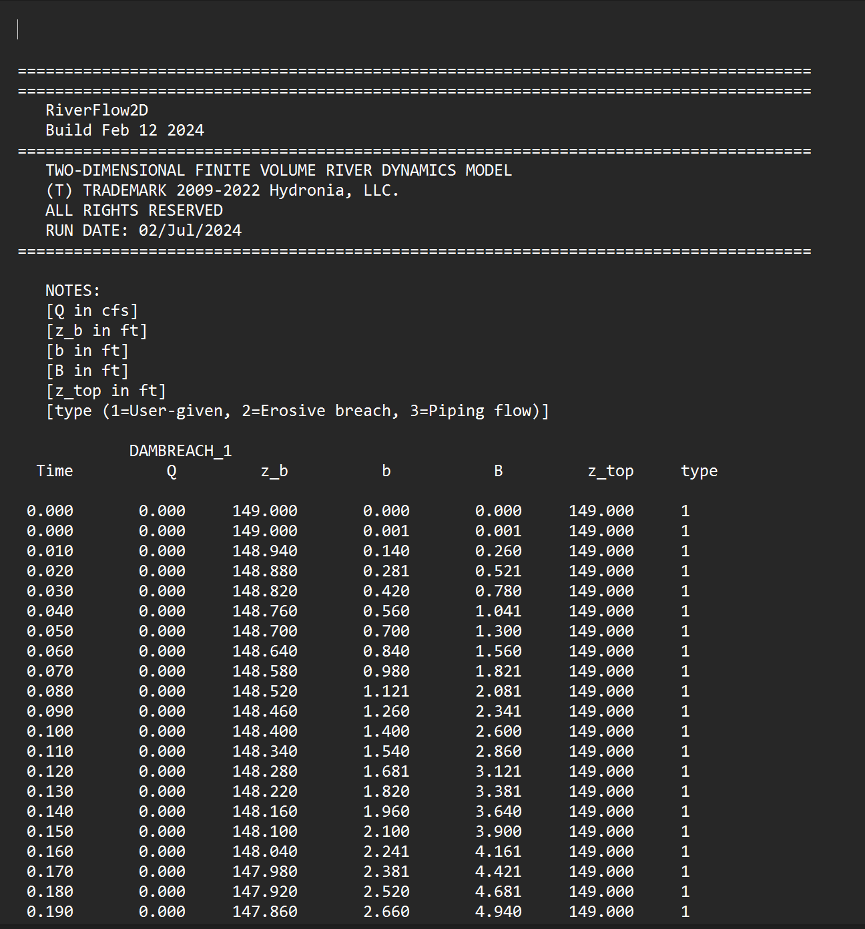Click the NOTES: heading text

pos(73,291)
